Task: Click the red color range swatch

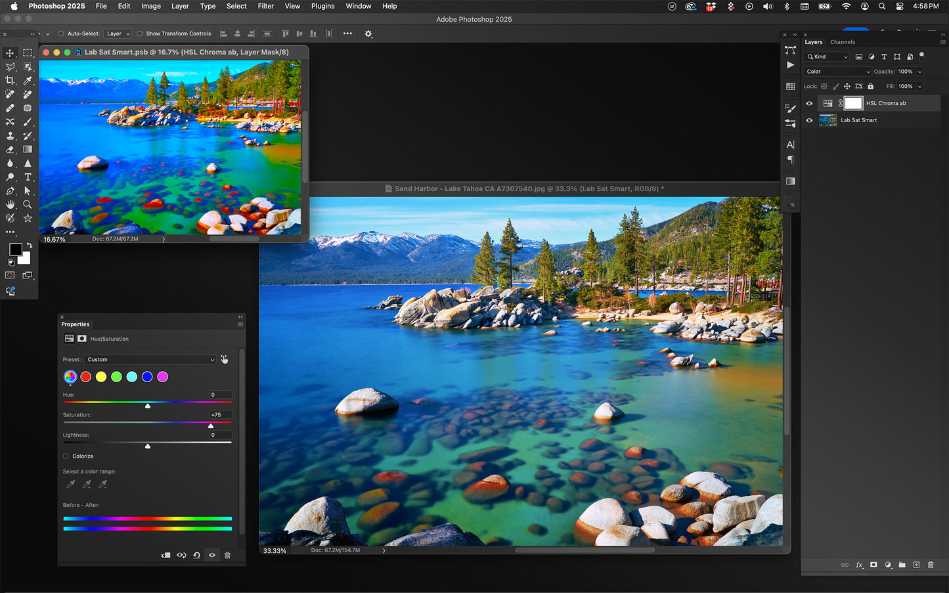Action: point(85,377)
